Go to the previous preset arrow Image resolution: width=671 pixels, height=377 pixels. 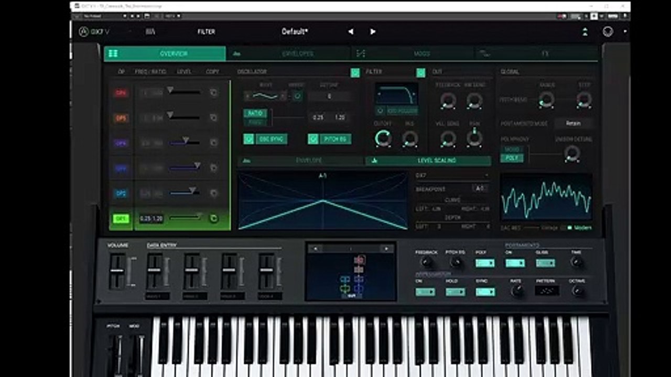click(x=351, y=31)
